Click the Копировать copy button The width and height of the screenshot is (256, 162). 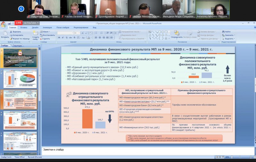pos(18,35)
